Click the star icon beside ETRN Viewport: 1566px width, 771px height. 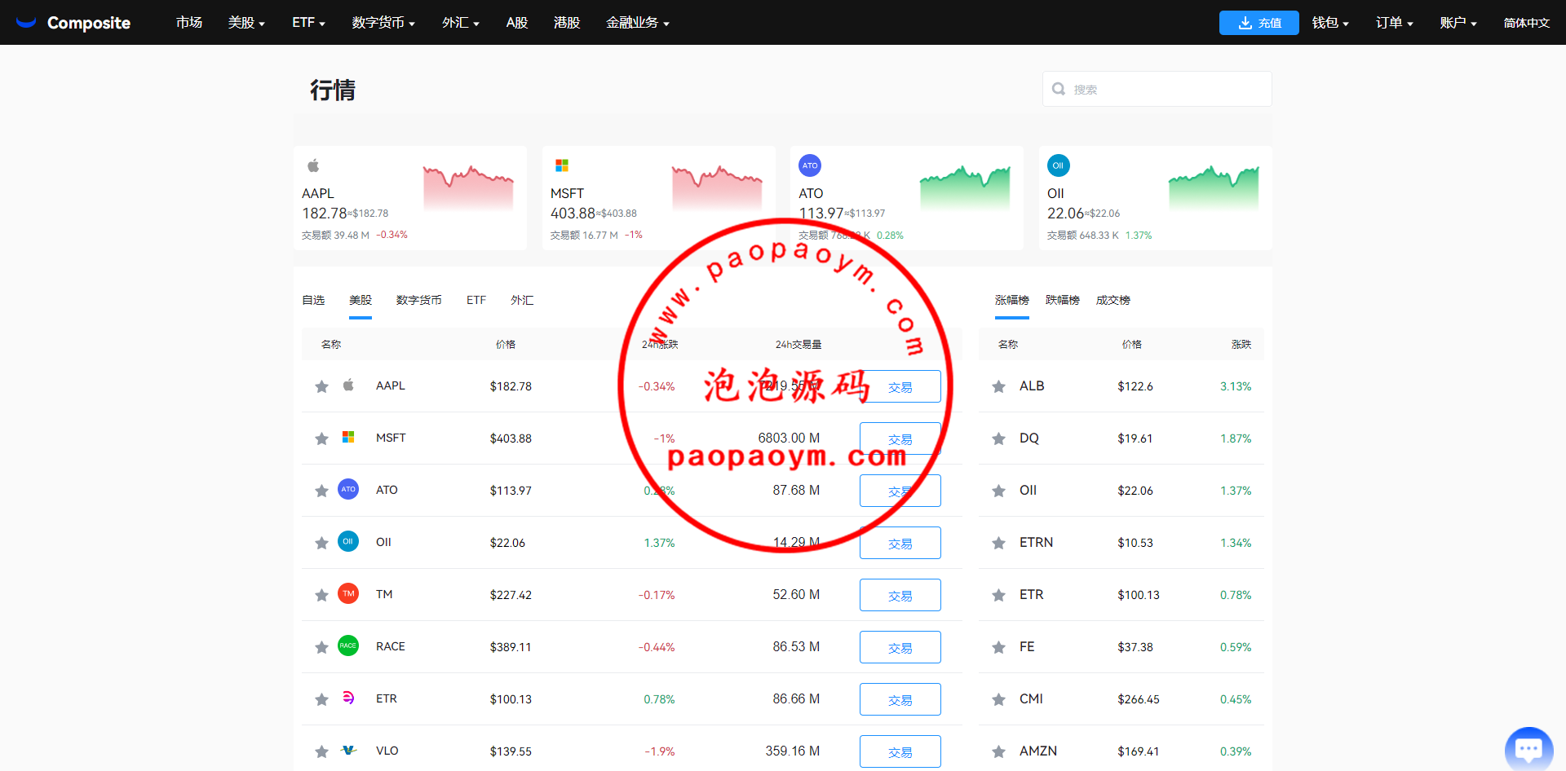click(x=998, y=543)
